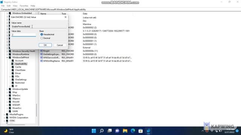Select the Applicability key
The width and height of the screenshot is (241, 135).
(21, 64)
